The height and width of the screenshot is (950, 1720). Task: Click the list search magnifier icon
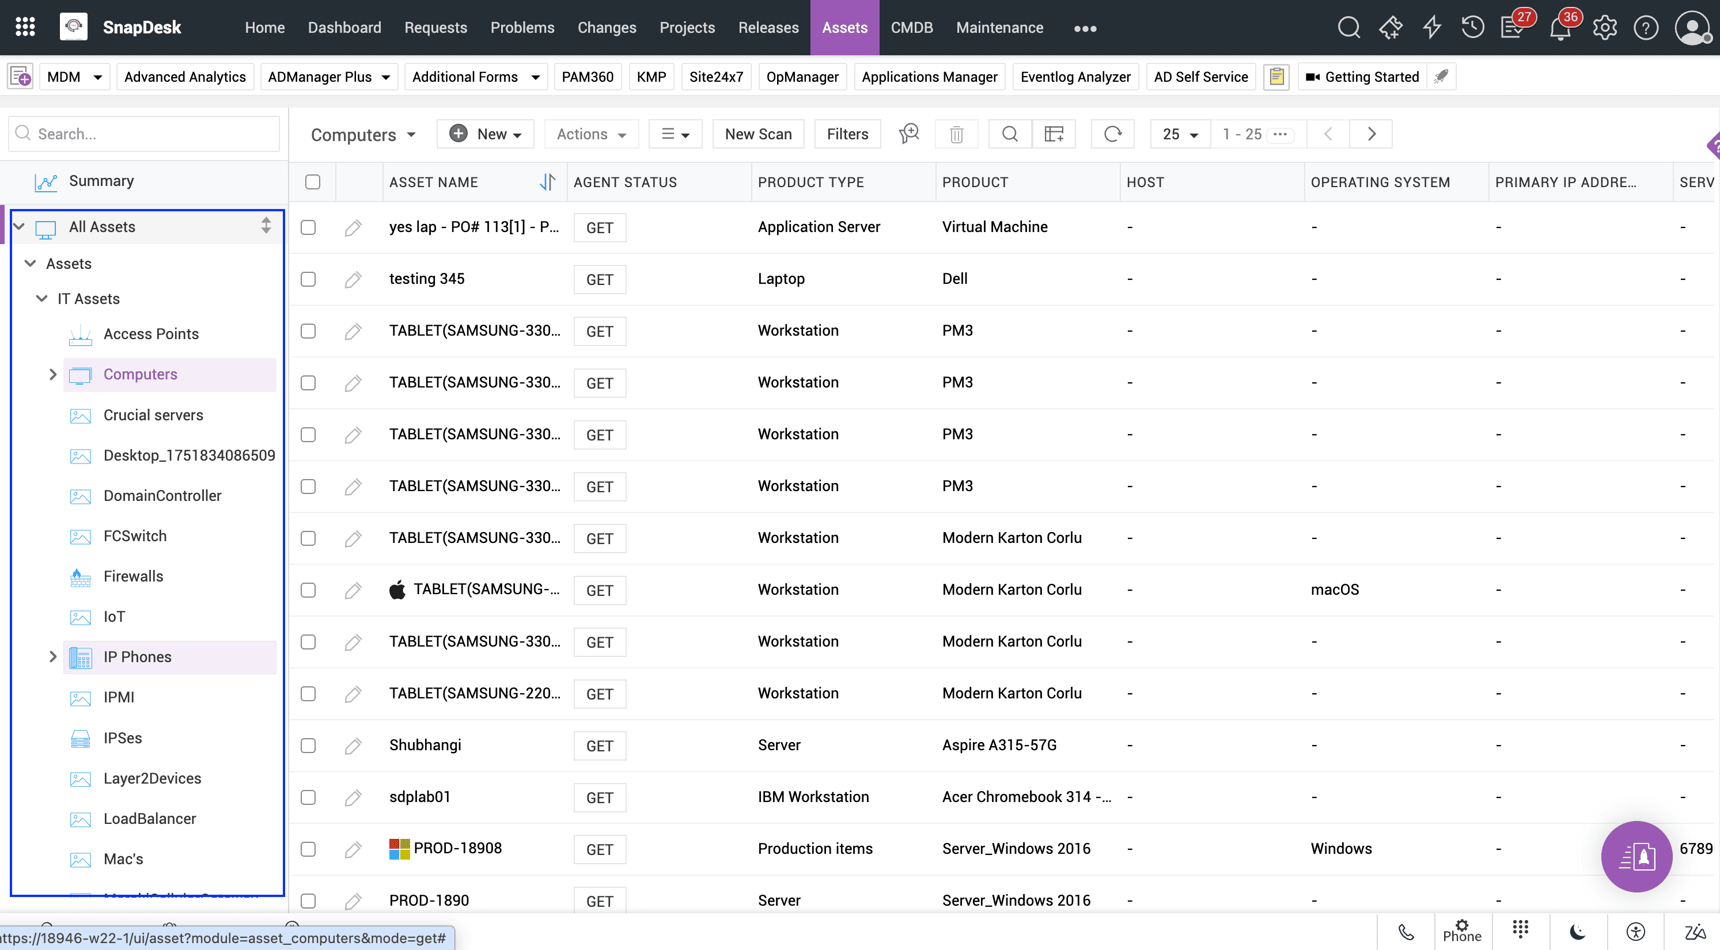[1010, 134]
